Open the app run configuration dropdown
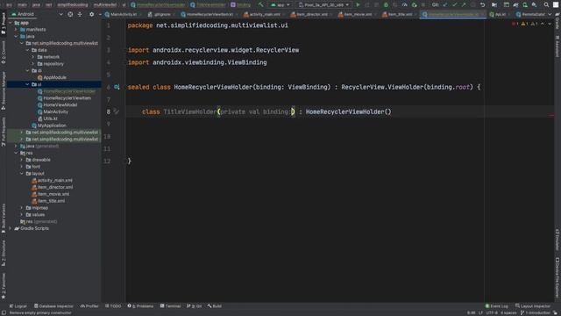 pos(280,4)
